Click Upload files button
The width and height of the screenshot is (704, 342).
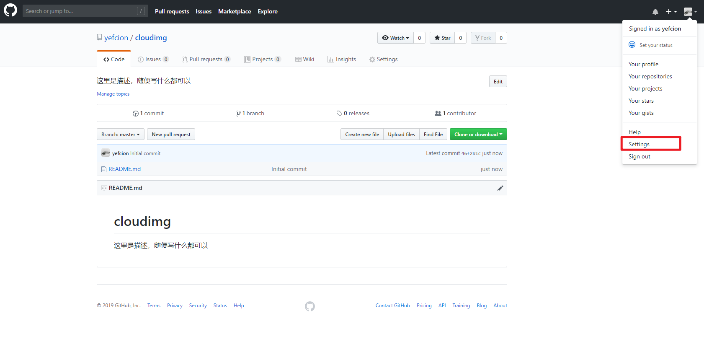(401, 134)
